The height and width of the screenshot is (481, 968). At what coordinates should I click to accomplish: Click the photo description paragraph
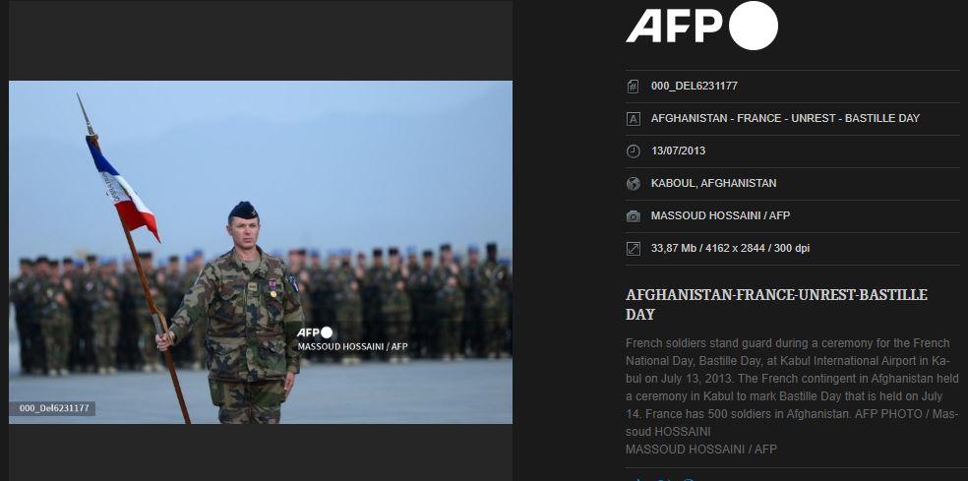click(x=793, y=388)
